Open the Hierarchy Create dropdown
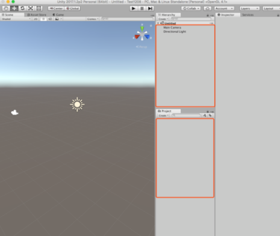The width and height of the screenshot is (280, 236). click(x=163, y=19)
